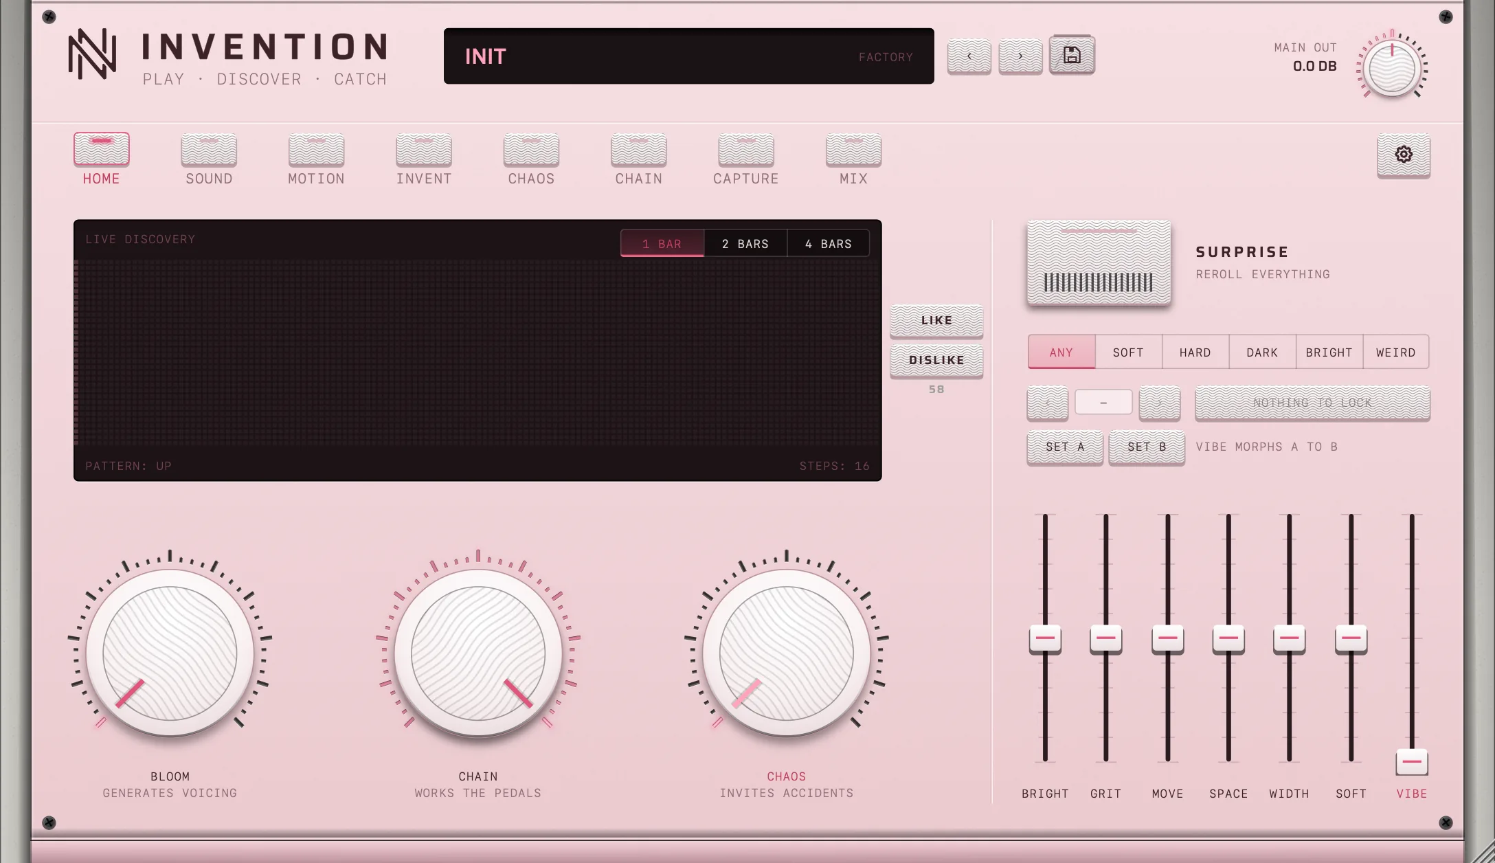Click the 'VIBE MORPHS A TO B' text

coord(1266,447)
